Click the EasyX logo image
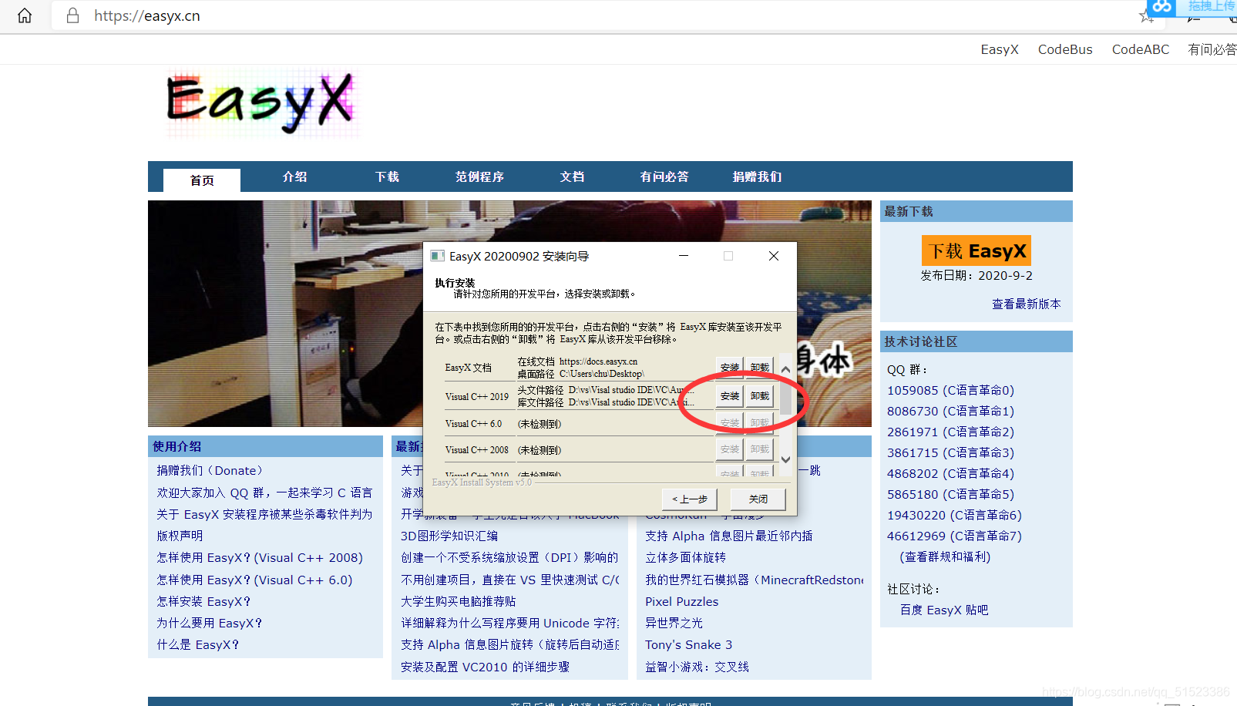 coord(261,102)
